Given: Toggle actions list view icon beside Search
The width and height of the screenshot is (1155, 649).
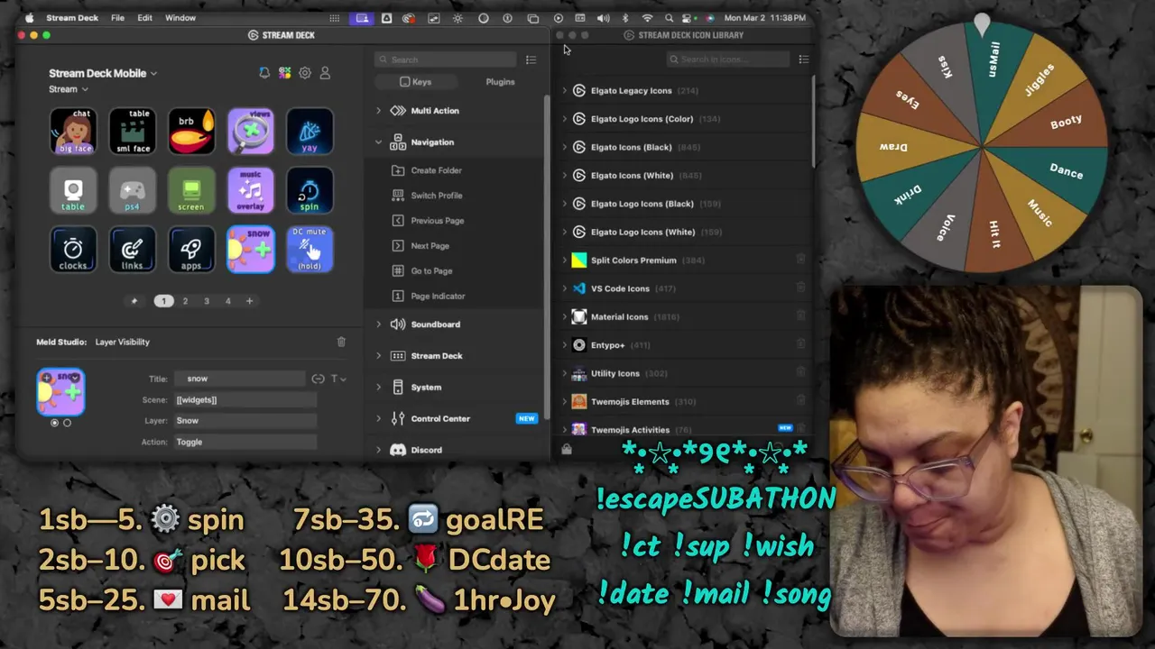Looking at the screenshot, I should click(x=531, y=59).
